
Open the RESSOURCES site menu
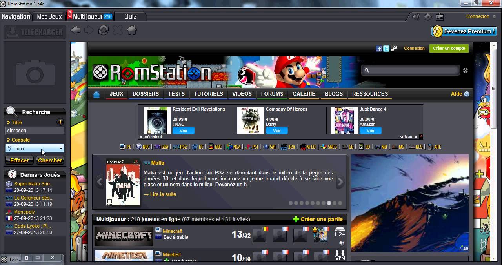coord(370,94)
